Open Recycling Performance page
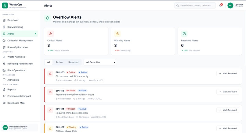The width and height of the screenshot is (246, 133). (20, 64)
